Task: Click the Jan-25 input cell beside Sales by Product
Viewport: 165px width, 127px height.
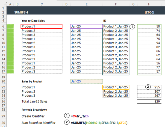Action: pyautogui.click(x=86, y=81)
